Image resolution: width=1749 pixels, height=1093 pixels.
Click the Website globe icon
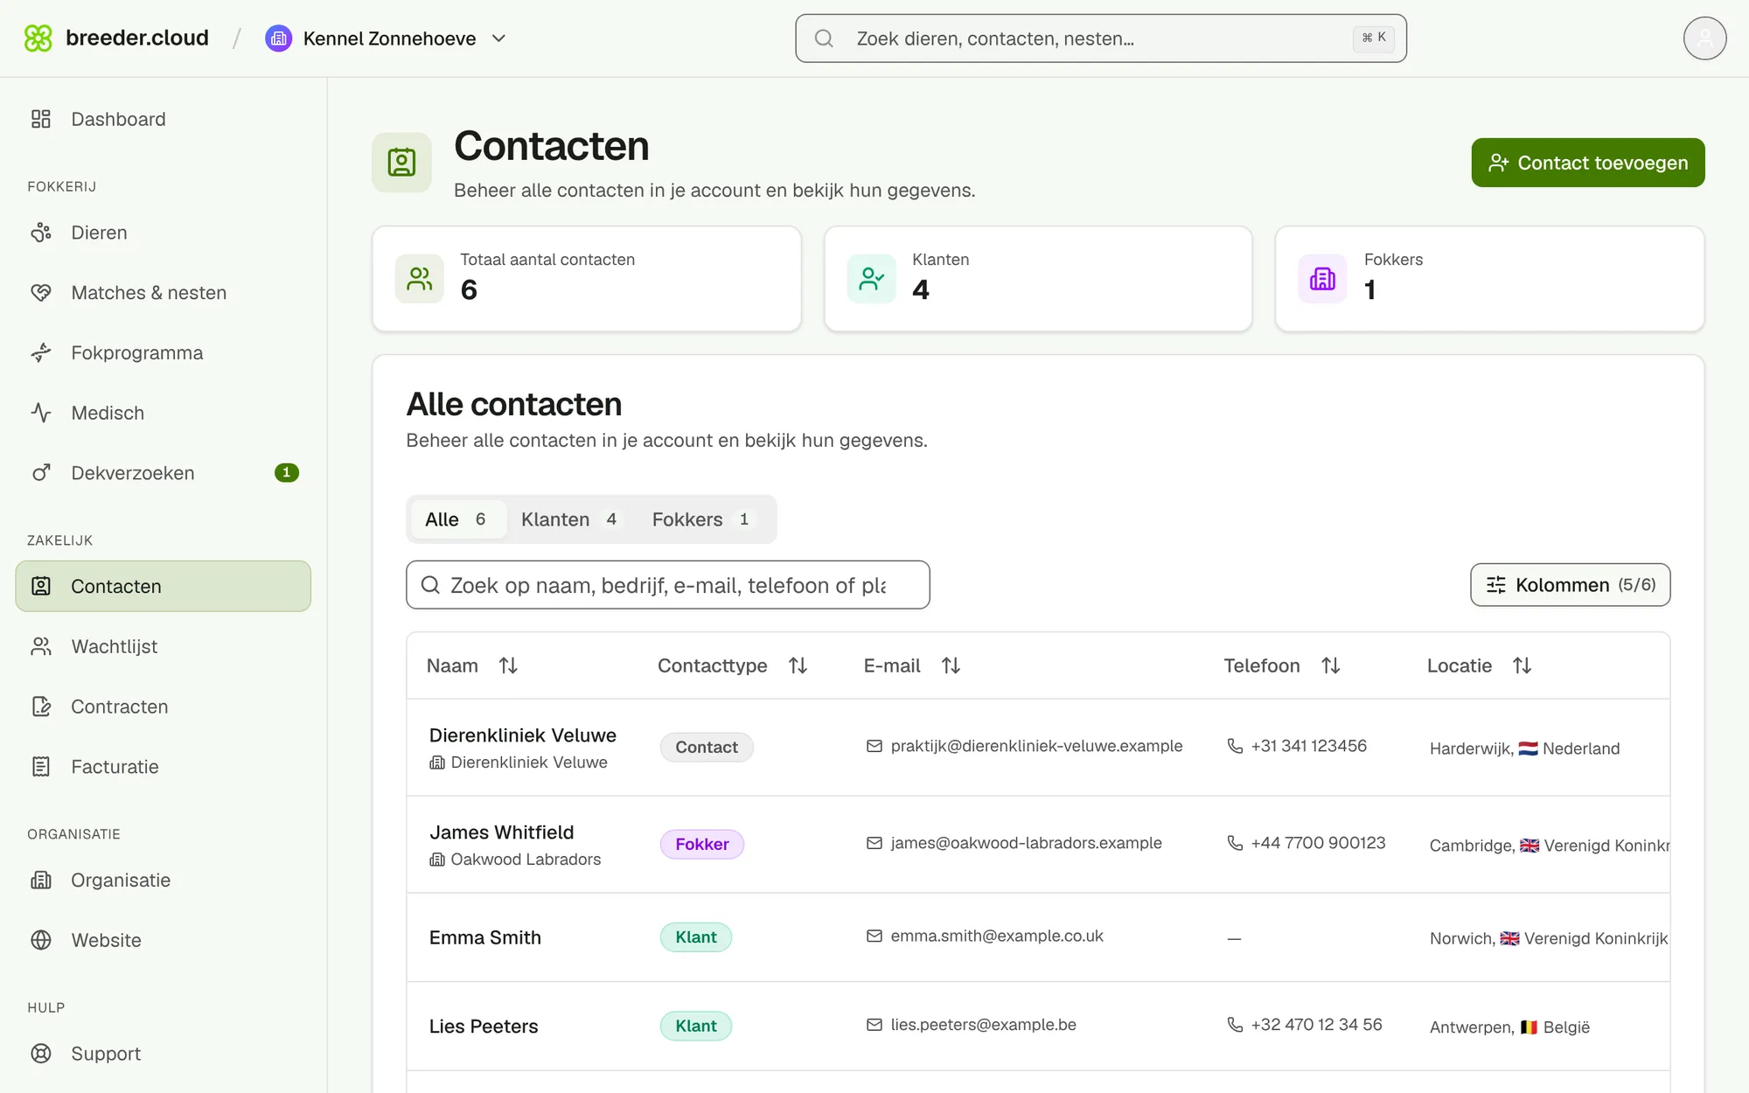[41, 940]
